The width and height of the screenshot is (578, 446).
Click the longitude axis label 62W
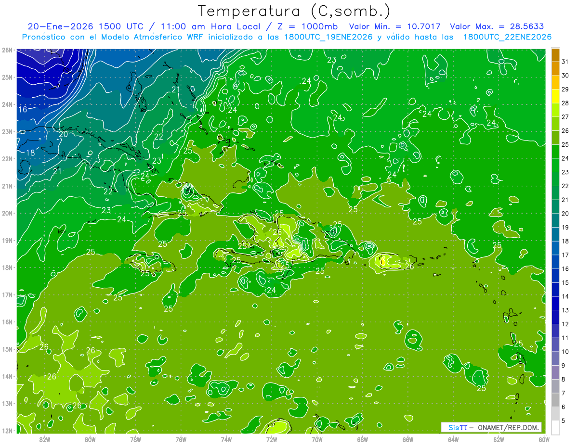point(499,439)
